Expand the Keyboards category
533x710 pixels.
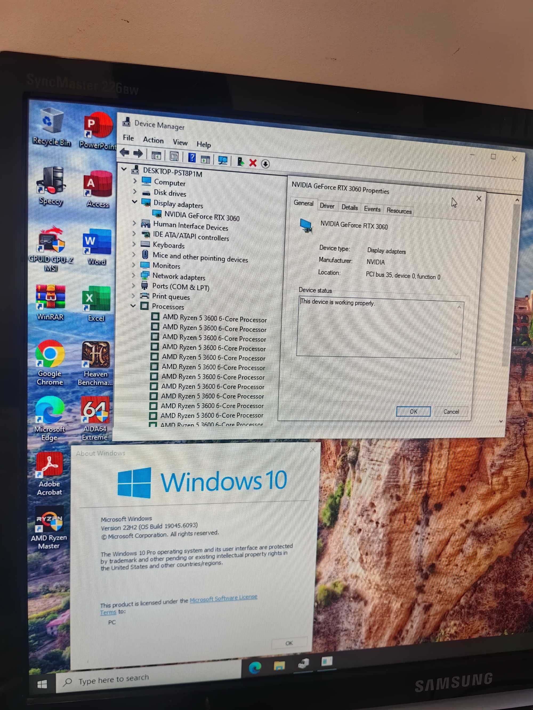pos(134,244)
